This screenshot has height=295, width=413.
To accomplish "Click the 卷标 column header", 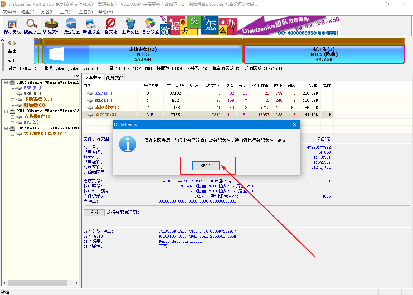I will (110, 86).
